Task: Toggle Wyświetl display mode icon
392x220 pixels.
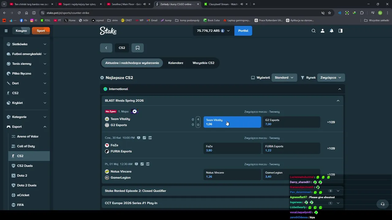Action: [253, 78]
